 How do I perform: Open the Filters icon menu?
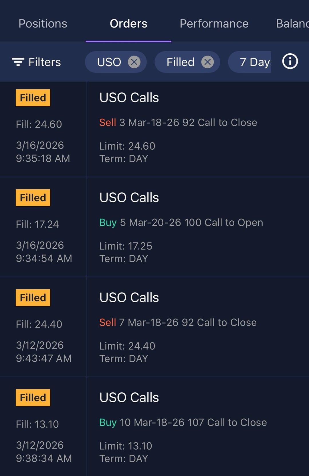tap(18, 62)
